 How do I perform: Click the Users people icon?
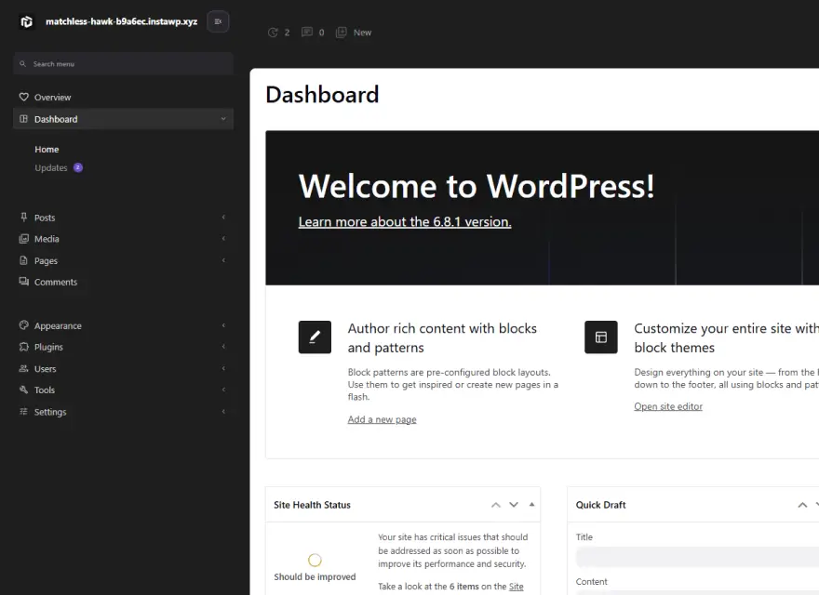click(x=23, y=368)
